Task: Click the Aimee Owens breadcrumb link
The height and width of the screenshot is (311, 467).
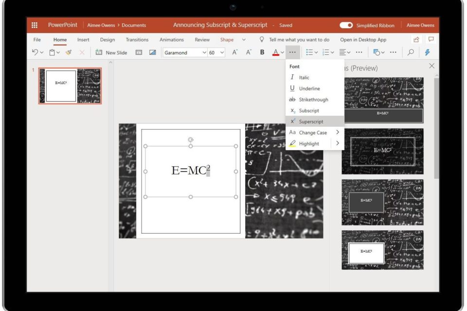Action: tap(101, 25)
